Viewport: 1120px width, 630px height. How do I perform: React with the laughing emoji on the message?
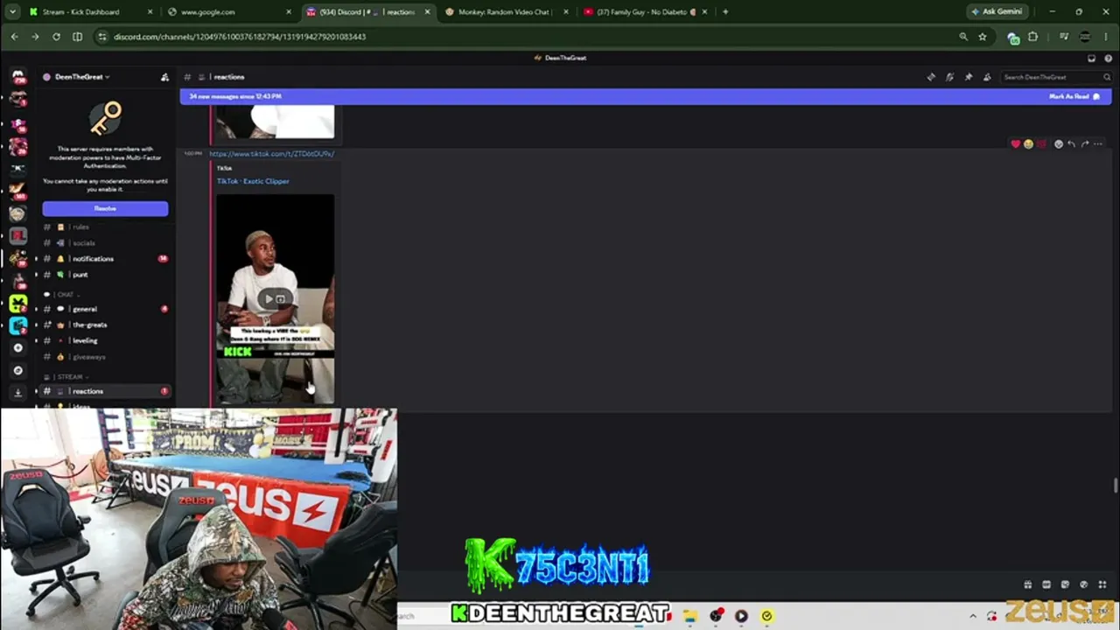coord(1028,144)
